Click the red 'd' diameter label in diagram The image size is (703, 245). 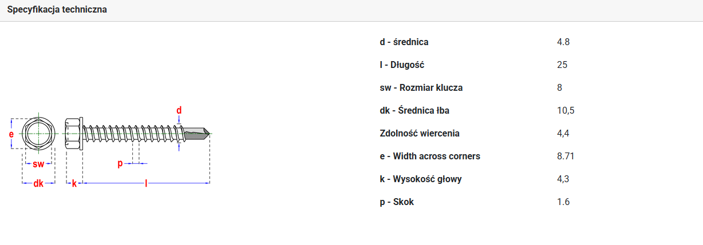[x=179, y=110]
